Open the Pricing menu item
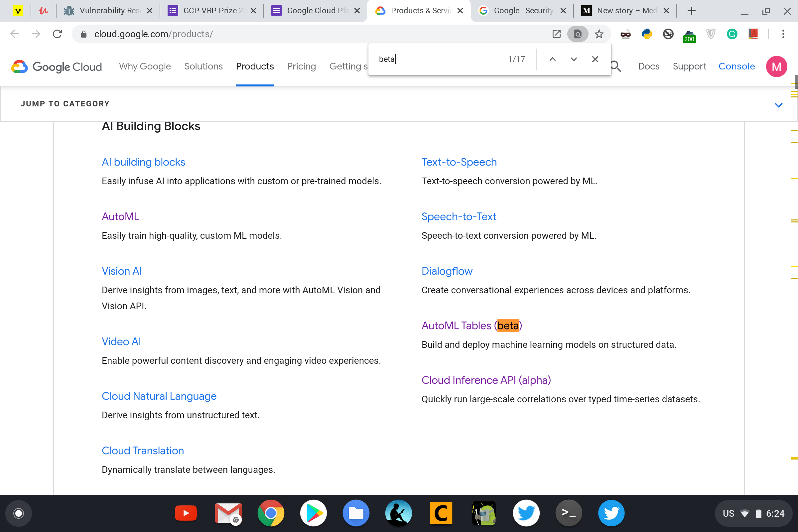This screenshot has width=798, height=532. 301,66
